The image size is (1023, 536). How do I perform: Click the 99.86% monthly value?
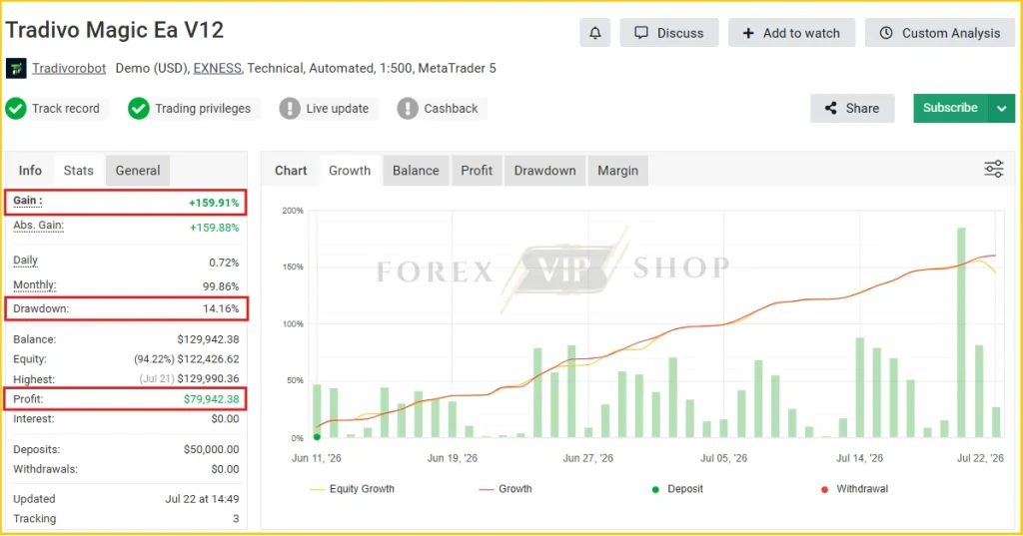click(x=221, y=286)
